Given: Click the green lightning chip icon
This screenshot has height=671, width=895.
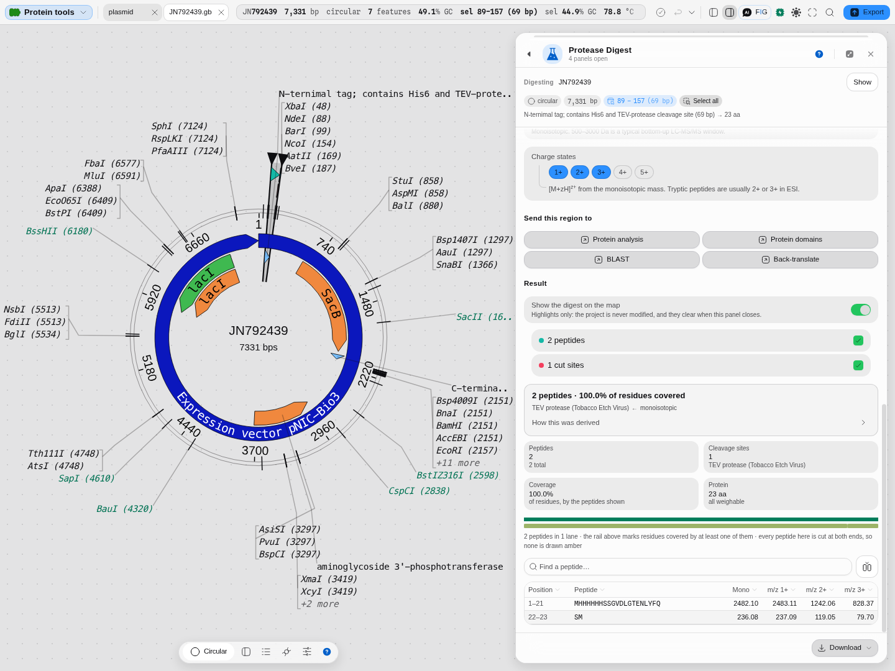Looking at the screenshot, I should click(780, 12).
